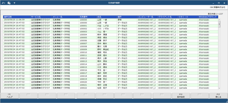The height and width of the screenshot is (103, 228).
Task: Sort by the 操作日時 column header
Action: coord(17,17)
